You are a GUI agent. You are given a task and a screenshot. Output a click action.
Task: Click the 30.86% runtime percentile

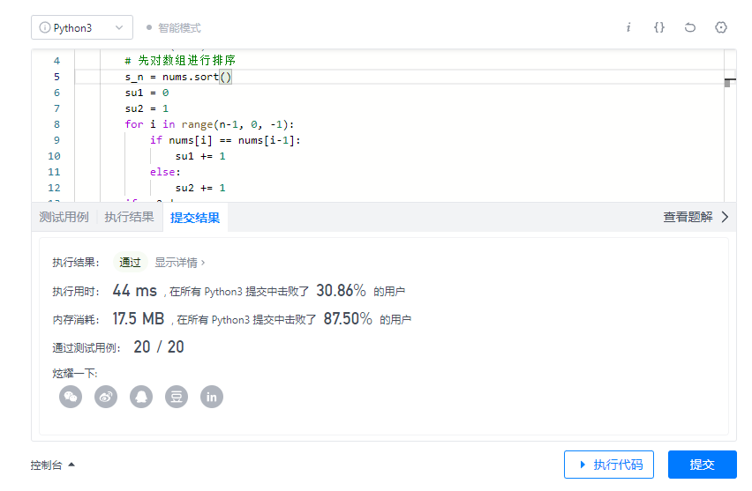341,291
